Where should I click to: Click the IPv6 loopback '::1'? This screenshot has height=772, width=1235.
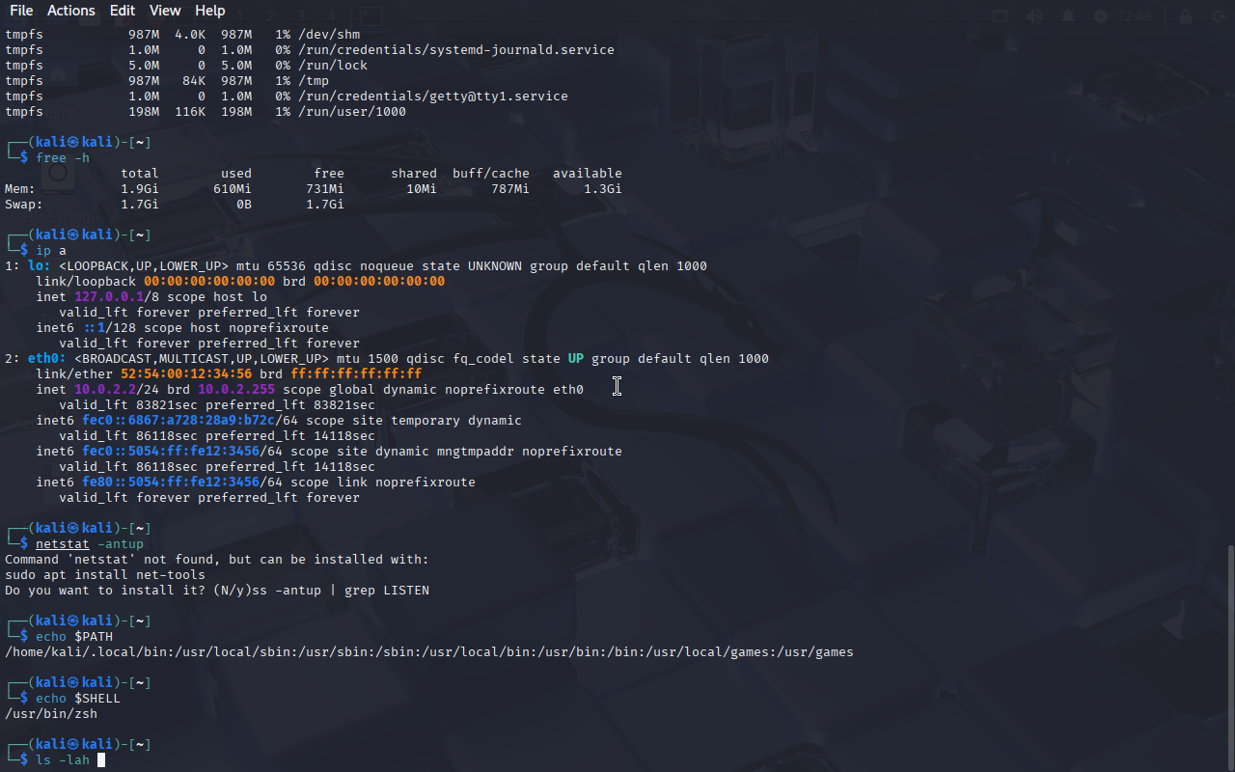94,328
